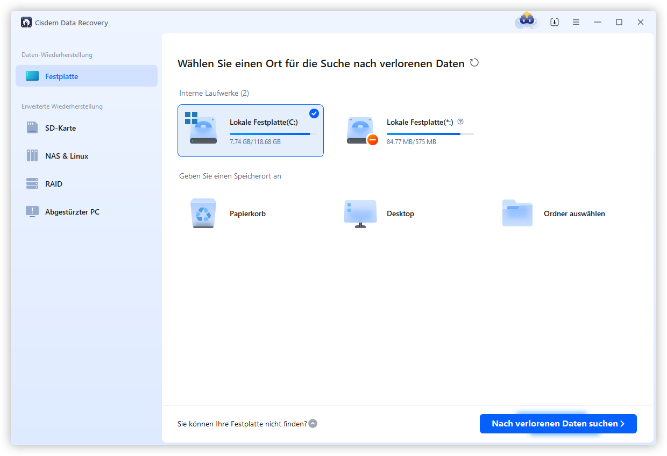Click the Papierkorb recovery icon
Image resolution: width=667 pixels, height=456 pixels.
coord(203,213)
